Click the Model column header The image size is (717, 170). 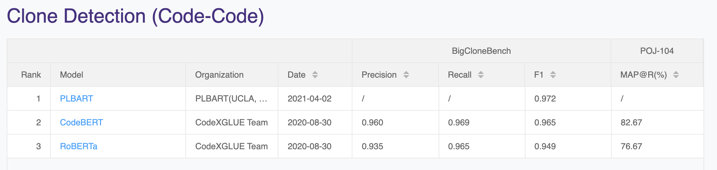tap(72, 75)
